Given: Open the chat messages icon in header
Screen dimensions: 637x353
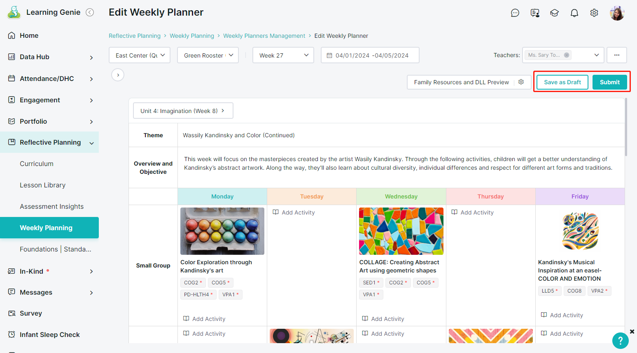Looking at the screenshot, I should click(515, 13).
